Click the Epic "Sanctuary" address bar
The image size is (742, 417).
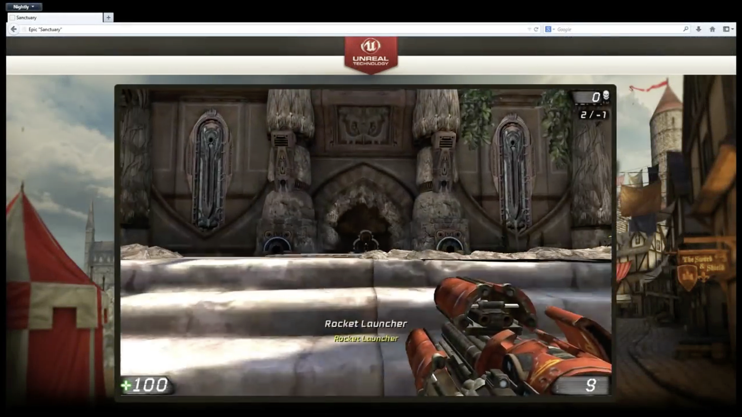point(232,29)
